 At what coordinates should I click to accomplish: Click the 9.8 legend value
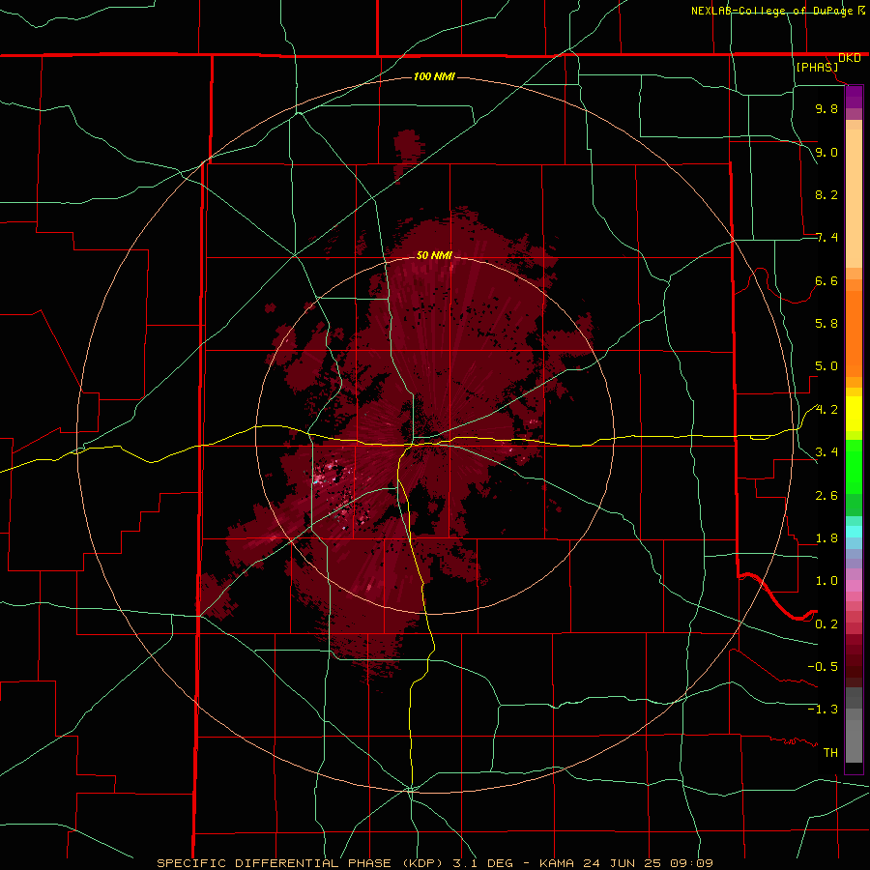pyautogui.click(x=826, y=108)
